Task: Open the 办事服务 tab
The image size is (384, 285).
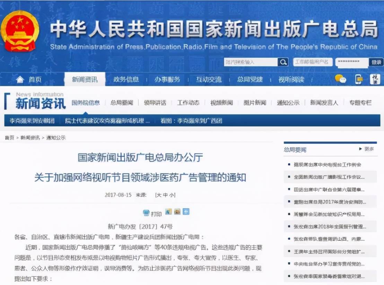Action: tap(167, 80)
